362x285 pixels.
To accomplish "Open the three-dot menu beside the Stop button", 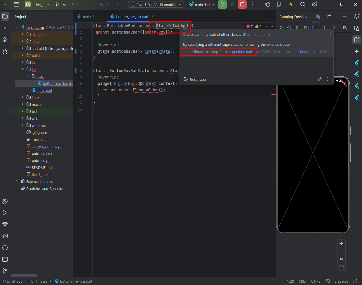I will (252, 4).
